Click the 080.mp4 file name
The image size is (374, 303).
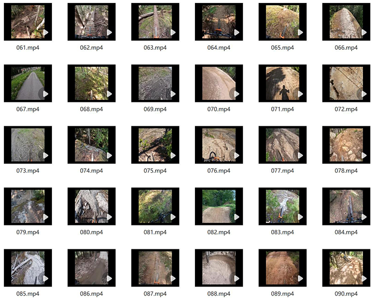(92, 232)
